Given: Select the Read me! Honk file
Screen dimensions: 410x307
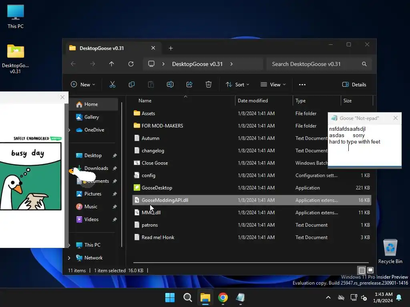Looking at the screenshot, I should [252, 237].
